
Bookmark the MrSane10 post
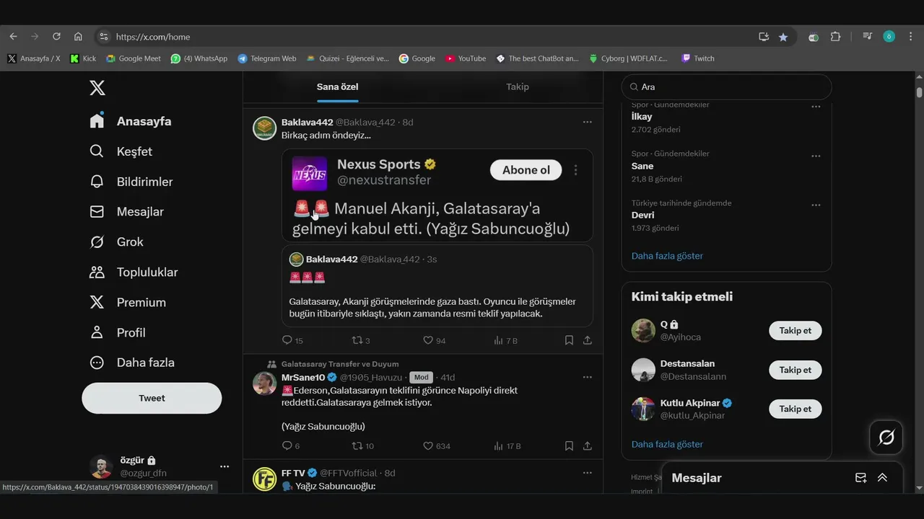pyautogui.click(x=569, y=445)
